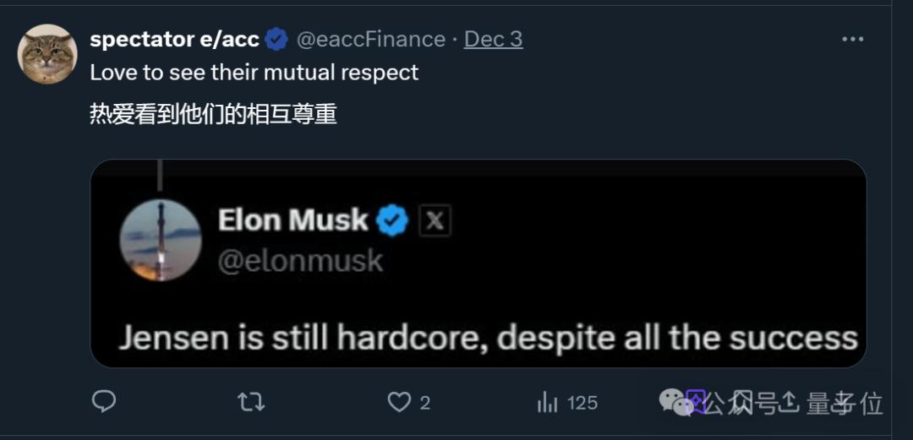Open the three-dot more options menu

coord(854,40)
